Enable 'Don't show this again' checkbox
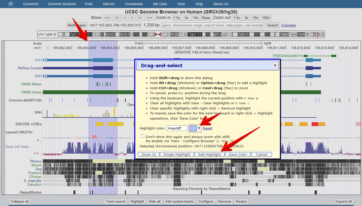362x206 pixels. (142, 136)
